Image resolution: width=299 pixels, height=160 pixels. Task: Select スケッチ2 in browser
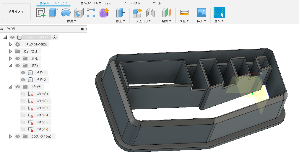tap(42, 101)
